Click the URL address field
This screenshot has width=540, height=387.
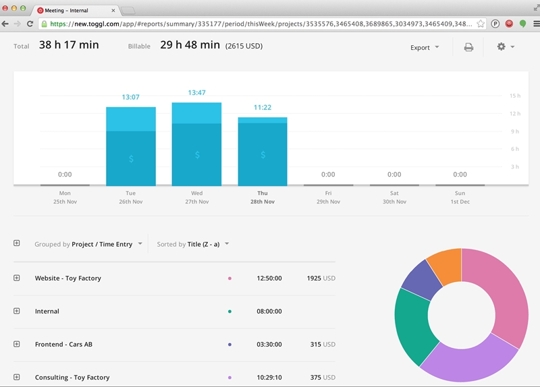tap(261, 24)
